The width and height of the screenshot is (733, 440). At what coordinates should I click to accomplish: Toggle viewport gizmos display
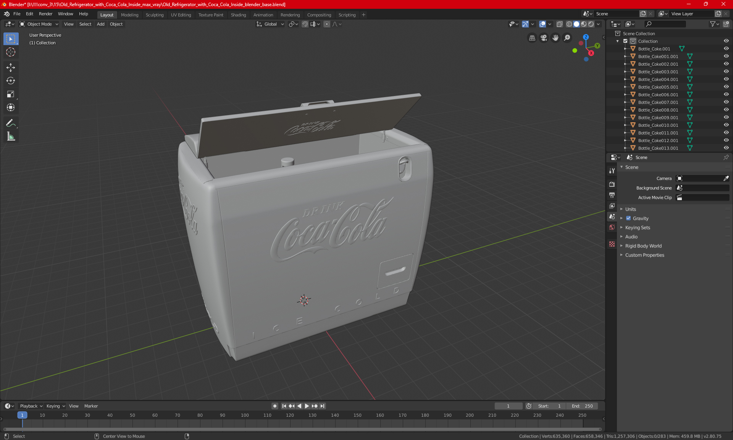pyautogui.click(x=525, y=24)
